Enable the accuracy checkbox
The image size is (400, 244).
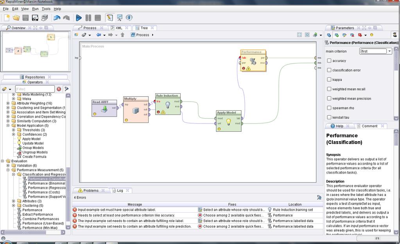click(329, 61)
